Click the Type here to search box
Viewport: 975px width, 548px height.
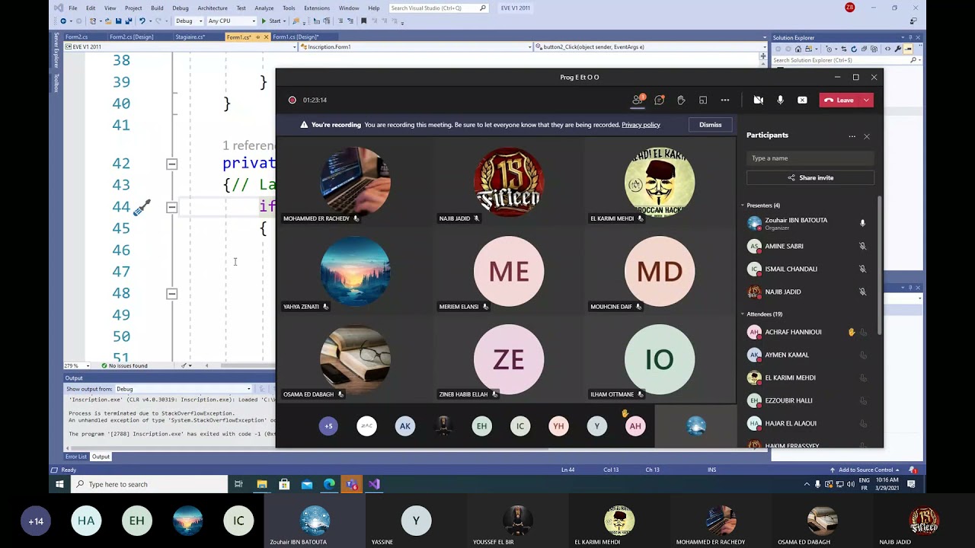pyautogui.click(x=149, y=484)
